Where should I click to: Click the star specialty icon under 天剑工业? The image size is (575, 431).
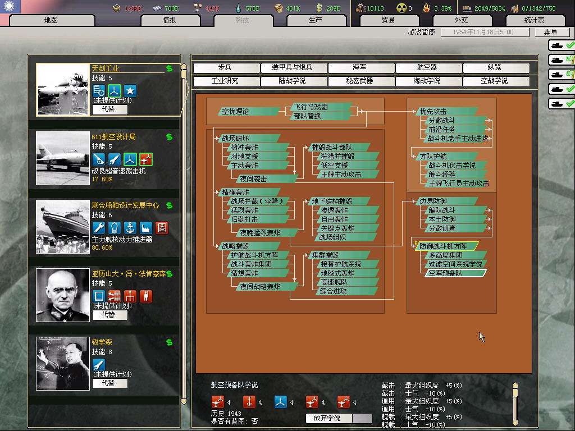click(130, 90)
